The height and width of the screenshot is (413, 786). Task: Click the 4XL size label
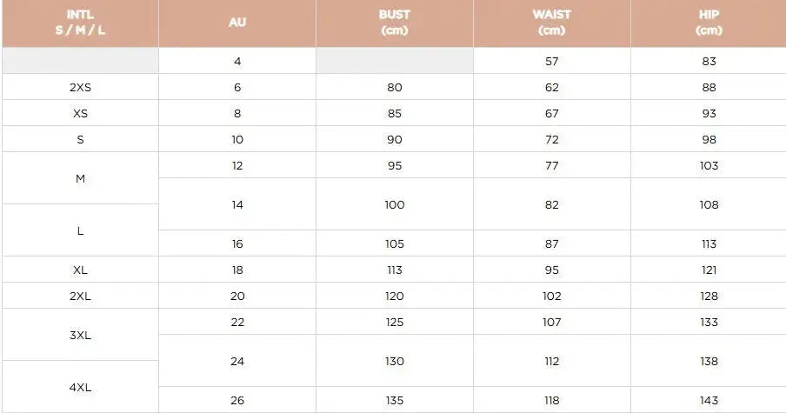point(80,387)
